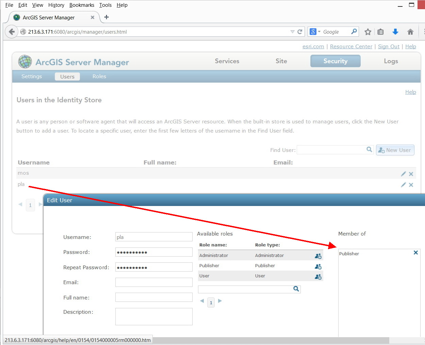This screenshot has width=425, height=345.
Task: Open the bookmarks list icon
Action: 380,32
